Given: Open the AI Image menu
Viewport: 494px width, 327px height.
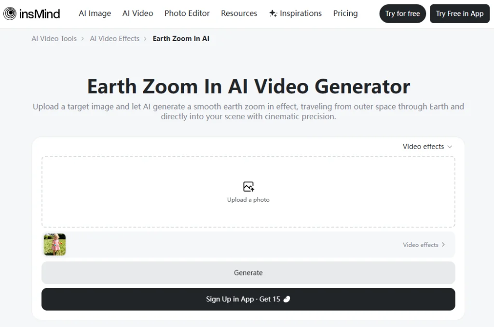Looking at the screenshot, I should pos(95,14).
